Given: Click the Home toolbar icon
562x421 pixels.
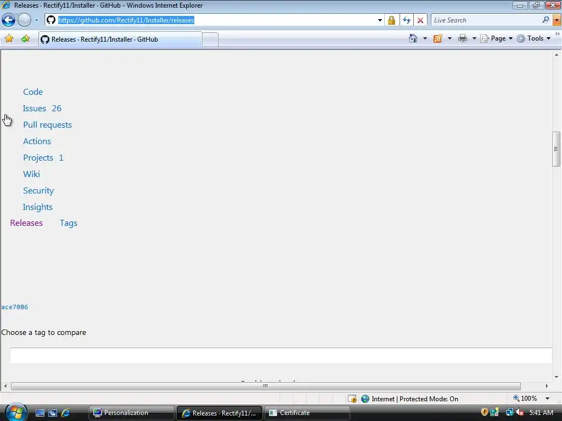Looking at the screenshot, I should pyautogui.click(x=413, y=38).
